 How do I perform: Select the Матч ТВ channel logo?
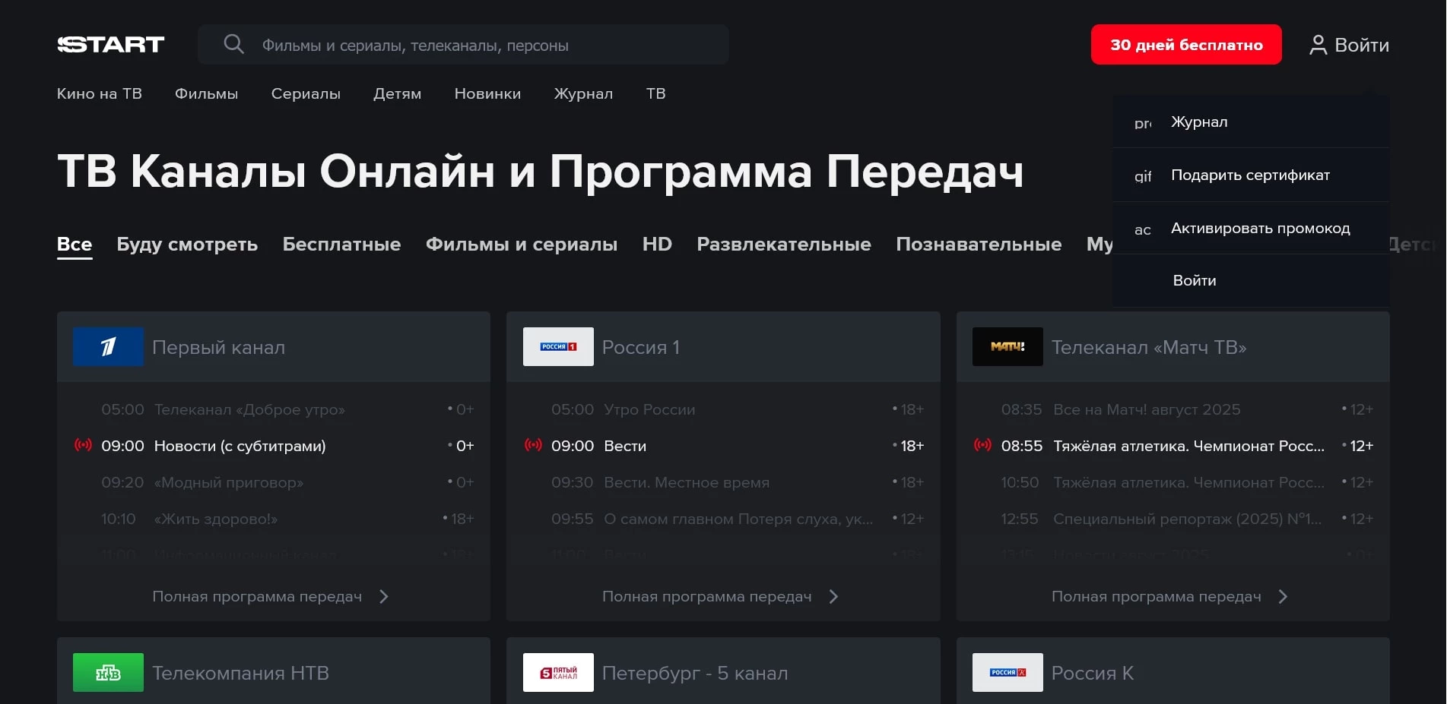click(1007, 346)
